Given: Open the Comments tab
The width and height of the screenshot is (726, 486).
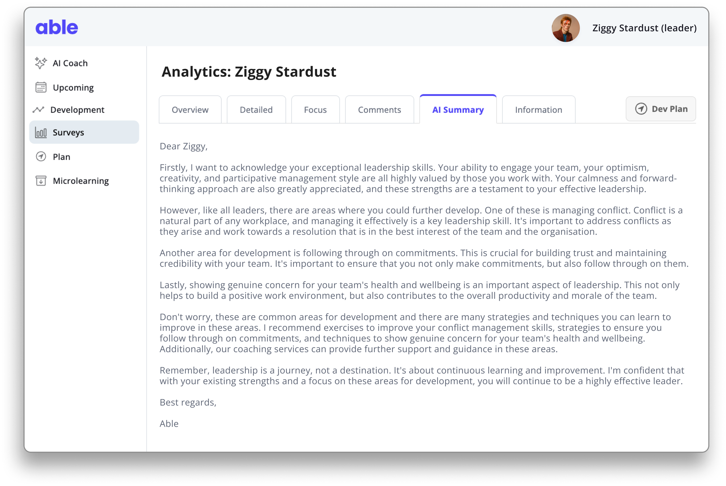Looking at the screenshot, I should tap(379, 110).
